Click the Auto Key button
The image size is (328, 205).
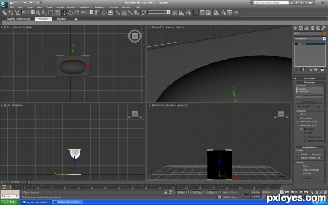click(x=255, y=192)
